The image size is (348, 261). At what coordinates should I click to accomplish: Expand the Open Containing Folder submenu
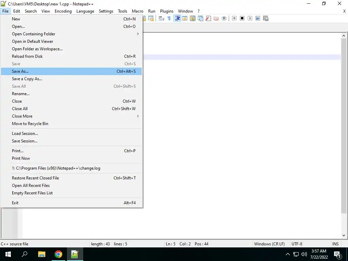coord(71,34)
